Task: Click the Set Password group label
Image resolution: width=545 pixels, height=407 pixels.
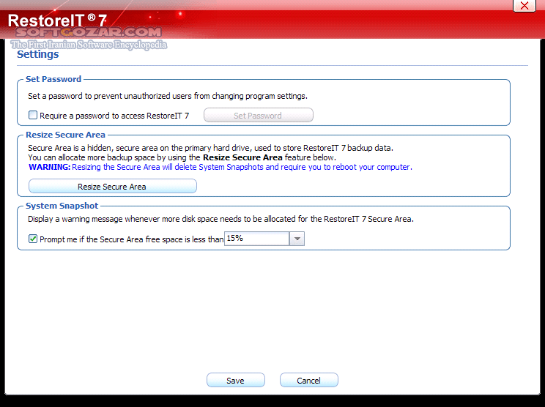Action: click(53, 79)
